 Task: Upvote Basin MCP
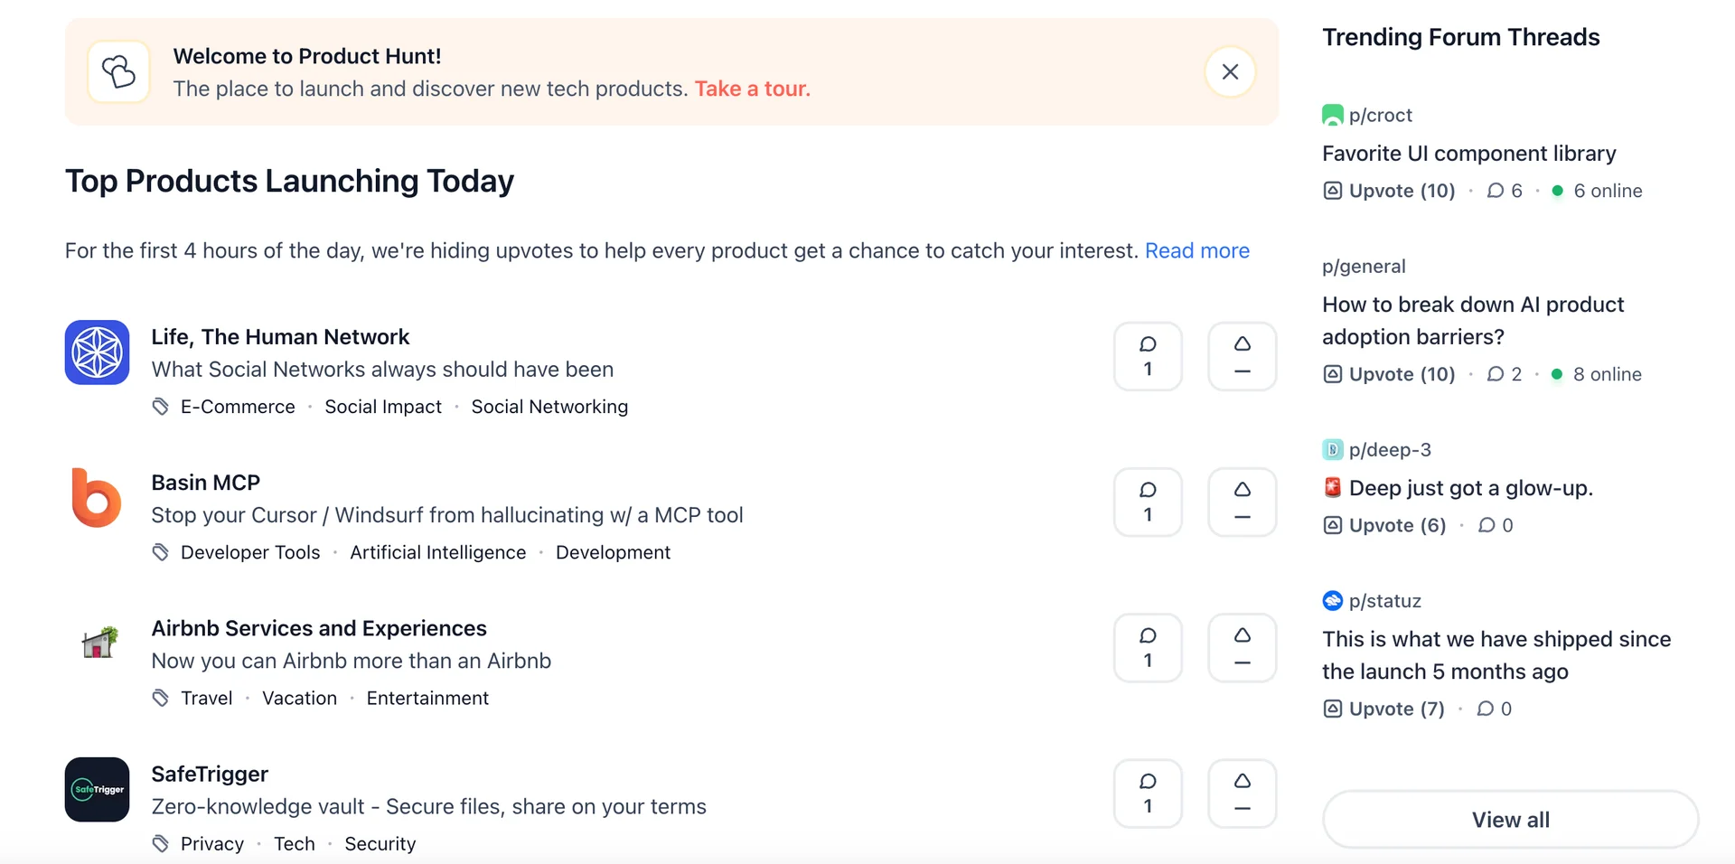point(1242,502)
